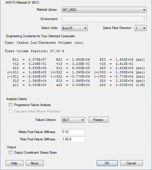Click the G23 value 5.654E+05

tap(124, 68)
